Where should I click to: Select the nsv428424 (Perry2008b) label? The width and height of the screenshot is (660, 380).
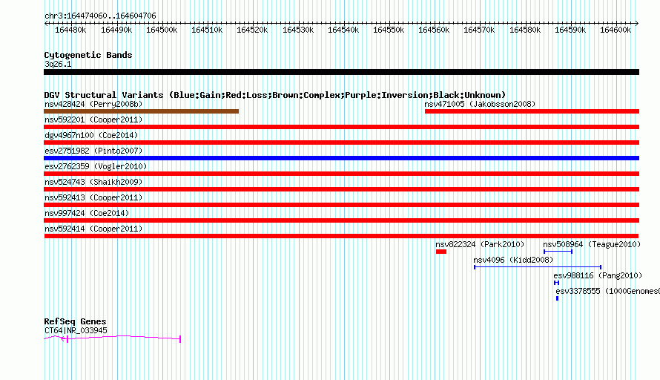point(93,104)
